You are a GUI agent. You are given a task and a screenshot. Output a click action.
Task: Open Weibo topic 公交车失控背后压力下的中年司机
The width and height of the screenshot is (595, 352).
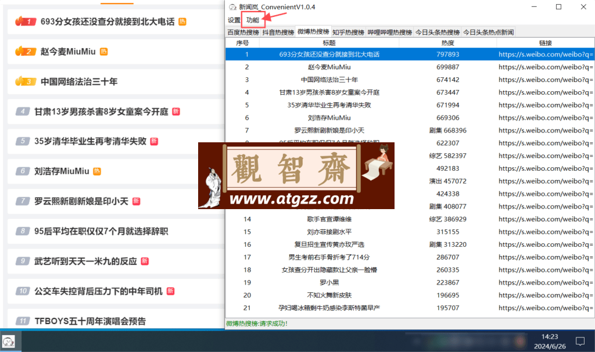pos(98,292)
